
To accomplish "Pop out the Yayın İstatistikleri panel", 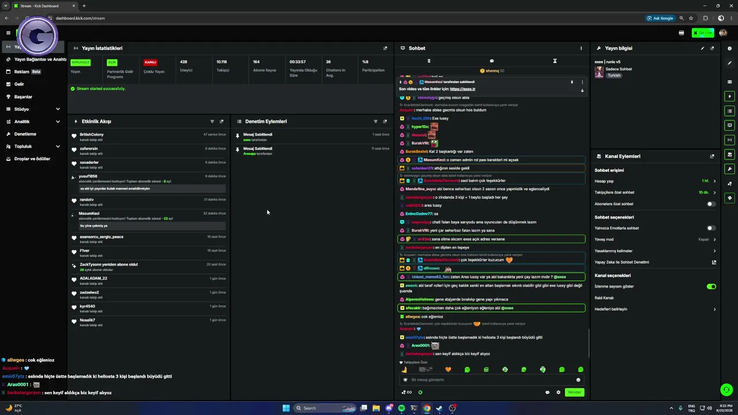I will coord(385,48).
